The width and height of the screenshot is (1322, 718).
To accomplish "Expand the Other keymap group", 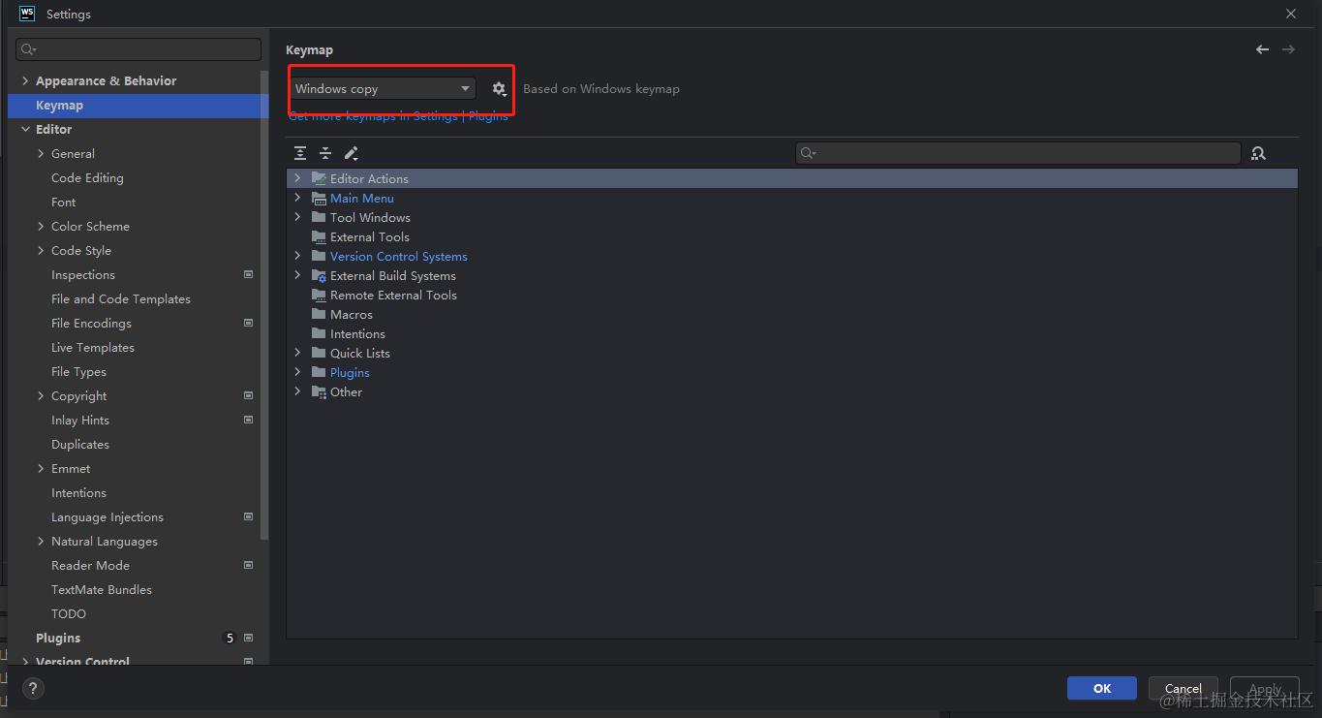I will [297, 391].
